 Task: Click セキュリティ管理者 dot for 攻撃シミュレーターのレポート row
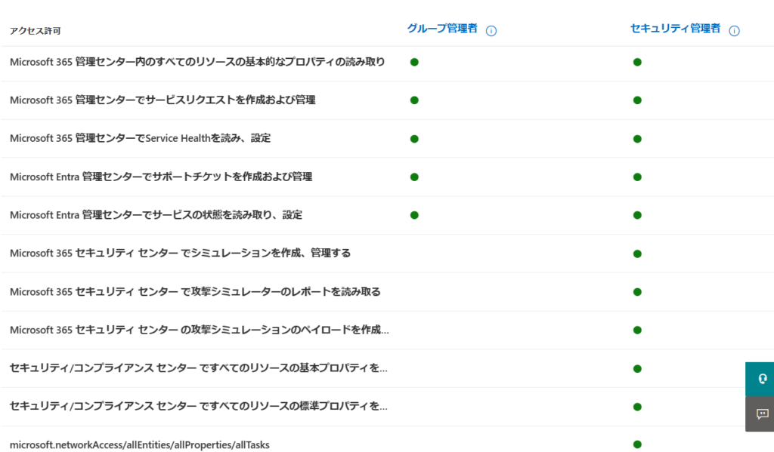(x=637, y=292)
